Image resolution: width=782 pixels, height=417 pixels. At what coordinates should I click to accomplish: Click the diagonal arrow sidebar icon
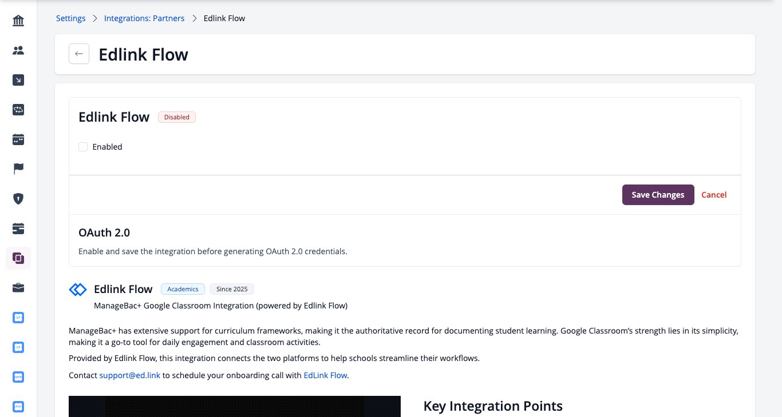click(18, 81)
